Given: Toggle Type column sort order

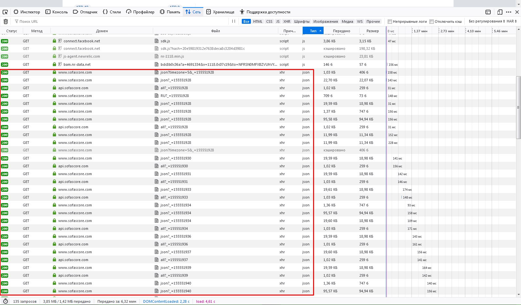Looking at the screenshot, I should [313, 31].
